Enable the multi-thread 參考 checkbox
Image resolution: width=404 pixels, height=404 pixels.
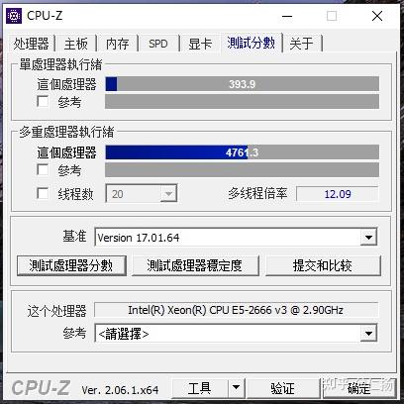pos(43,170)
